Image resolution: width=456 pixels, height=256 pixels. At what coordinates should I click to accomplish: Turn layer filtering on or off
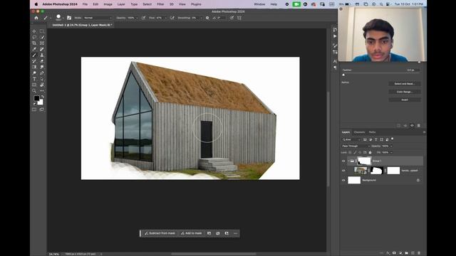[x=393, y=139]
